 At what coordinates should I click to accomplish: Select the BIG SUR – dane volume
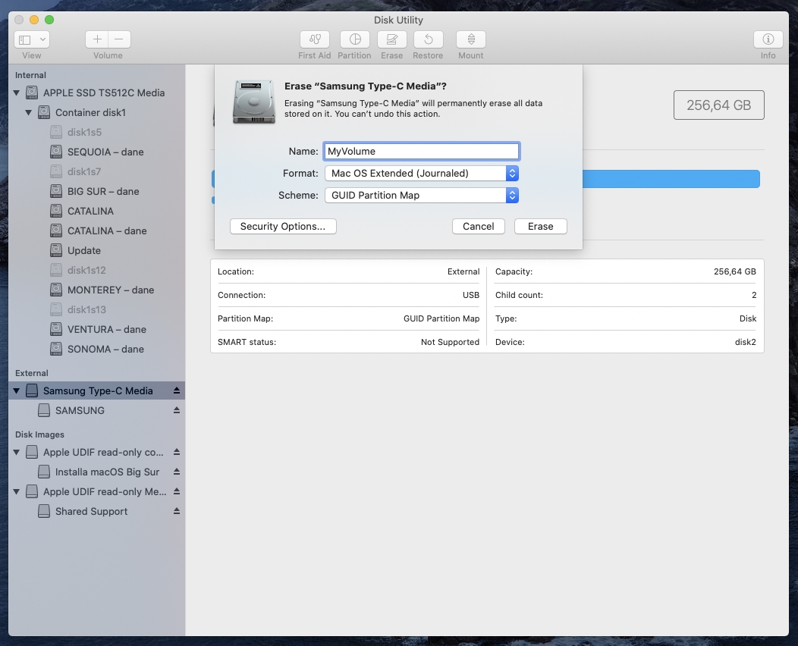(x=96, y=191)
